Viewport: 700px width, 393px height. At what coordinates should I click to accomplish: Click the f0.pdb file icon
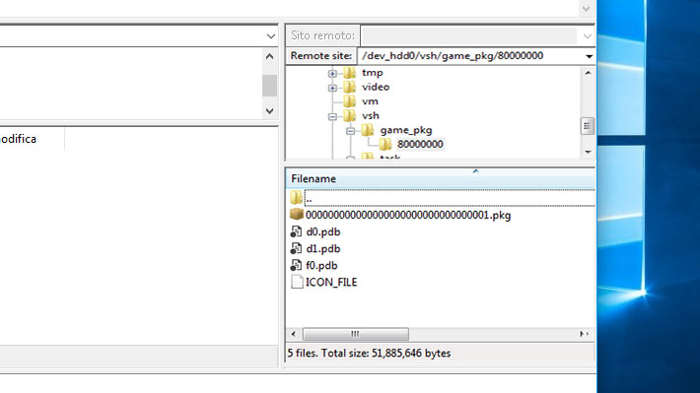tap(296, 265)
